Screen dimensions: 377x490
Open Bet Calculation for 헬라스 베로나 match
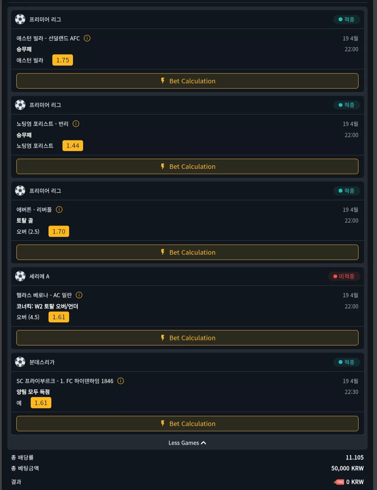(x=187, y=338)
